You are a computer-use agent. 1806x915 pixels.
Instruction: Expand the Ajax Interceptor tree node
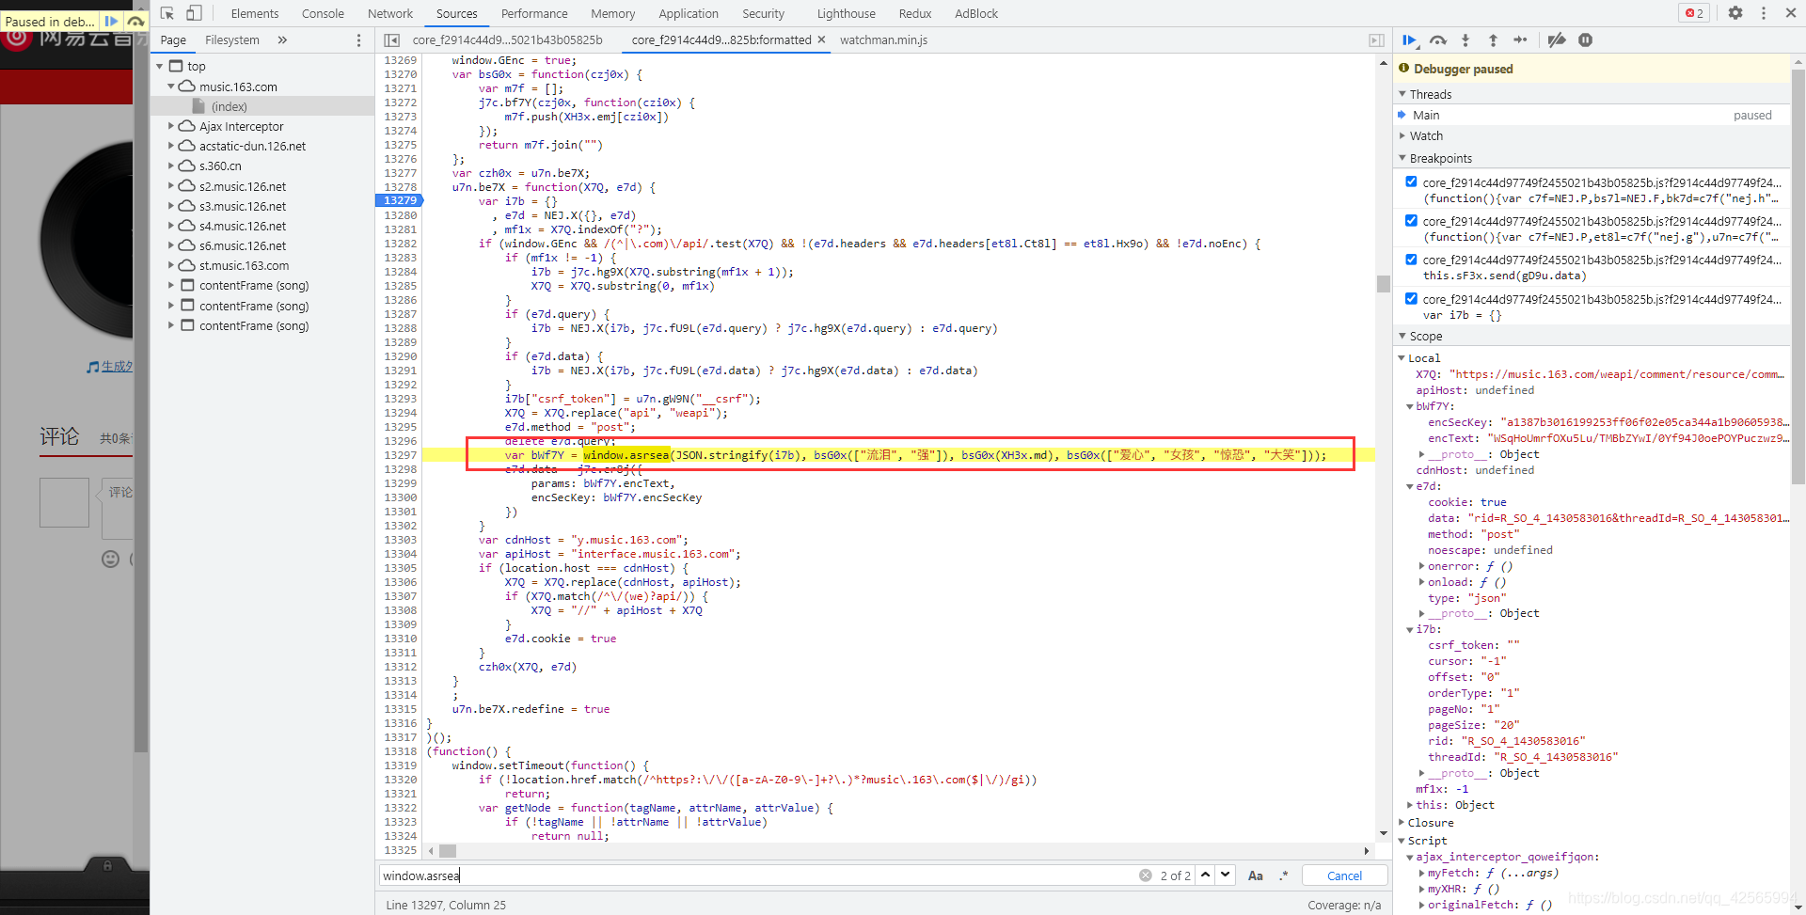pyautogui.click(x=170, y=126)
